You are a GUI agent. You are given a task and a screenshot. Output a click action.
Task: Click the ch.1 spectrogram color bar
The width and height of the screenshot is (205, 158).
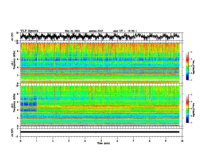point(187,66)
